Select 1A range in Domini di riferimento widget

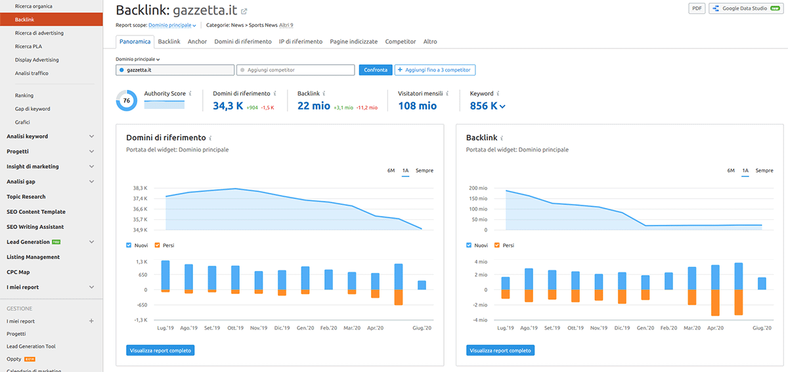[406, 171]
